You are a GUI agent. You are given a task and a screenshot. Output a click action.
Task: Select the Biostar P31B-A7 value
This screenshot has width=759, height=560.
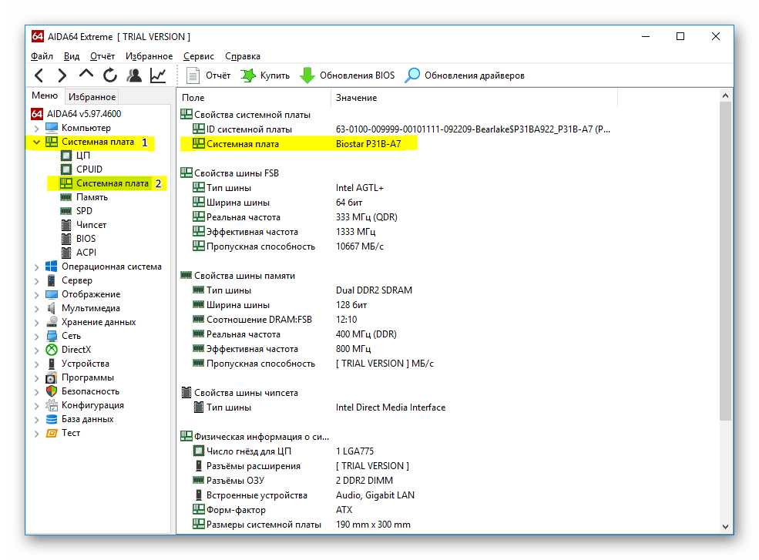click(x=368, y=144)
